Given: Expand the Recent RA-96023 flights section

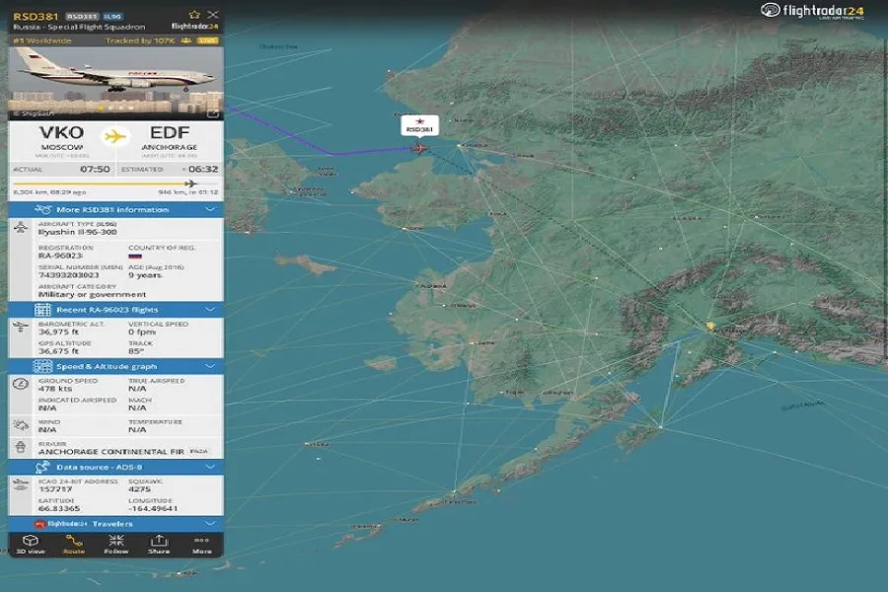Looking at the screenshot, I should coord(115,310).
